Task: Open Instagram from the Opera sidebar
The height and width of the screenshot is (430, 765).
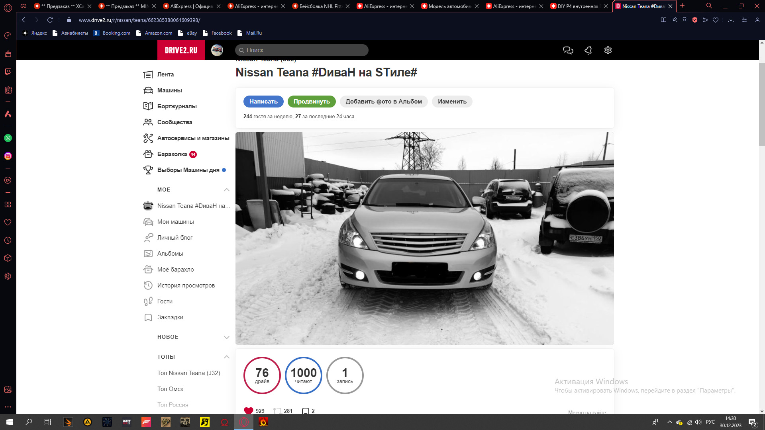Action: [8, 156]
